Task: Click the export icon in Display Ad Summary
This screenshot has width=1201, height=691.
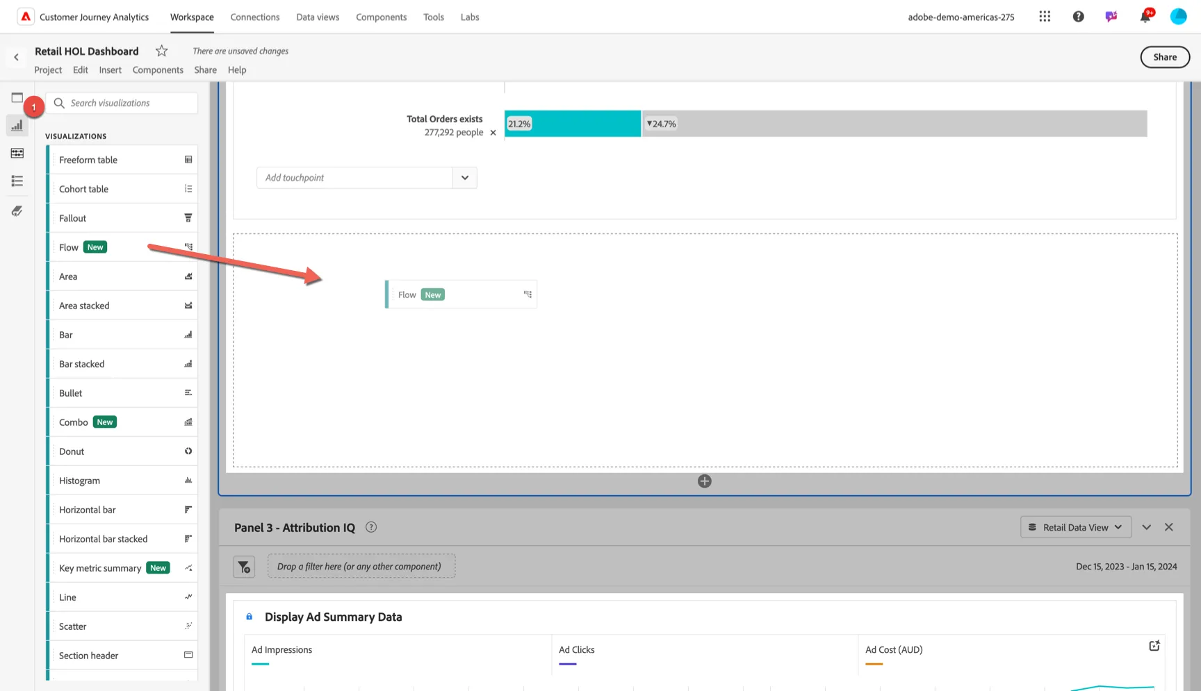Action: point(1154,646)
